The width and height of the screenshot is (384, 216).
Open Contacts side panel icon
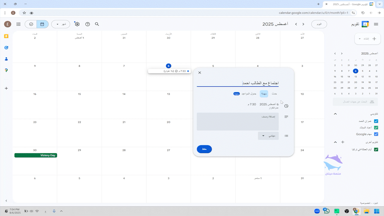6,59
